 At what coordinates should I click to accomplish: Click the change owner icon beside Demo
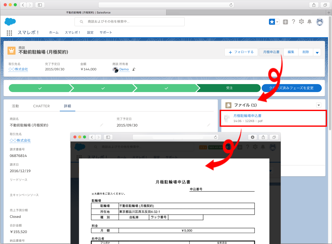point(134,69)
